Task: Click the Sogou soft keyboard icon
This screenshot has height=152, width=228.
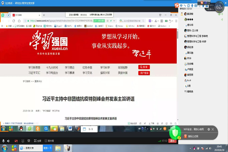Action: point(196,6)
